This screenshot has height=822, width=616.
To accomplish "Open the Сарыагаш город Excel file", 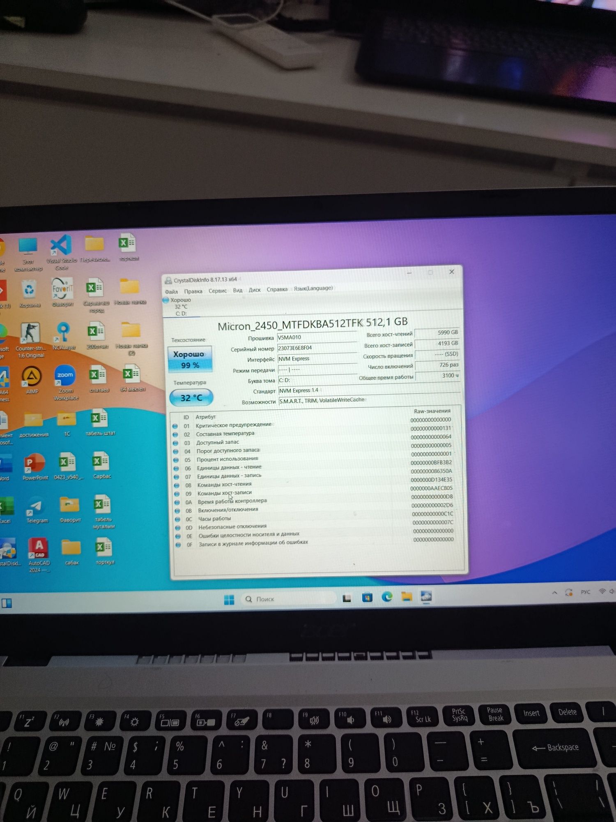I will [96, 295].
